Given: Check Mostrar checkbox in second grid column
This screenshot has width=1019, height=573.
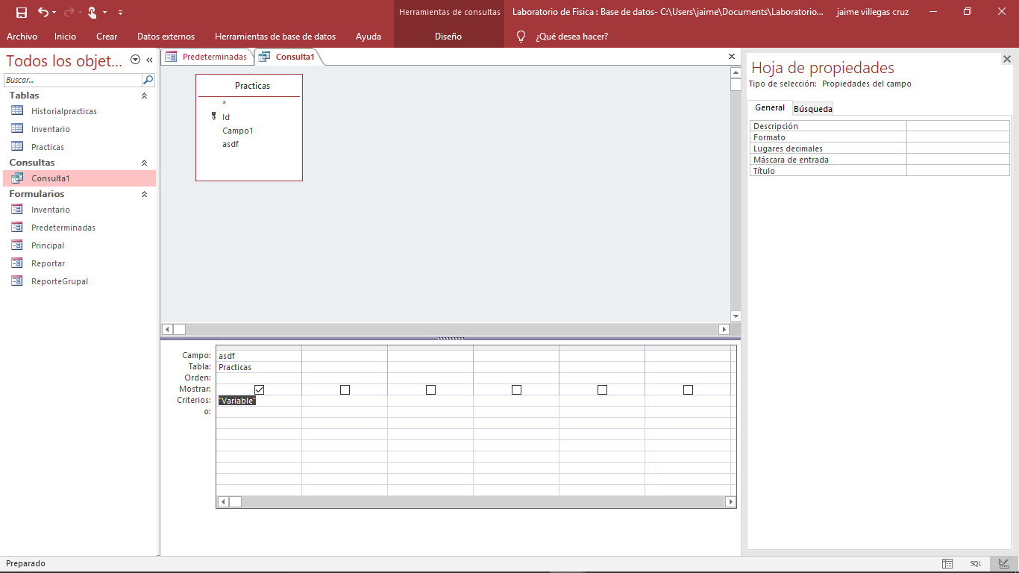Looking at the screenshot, I should (x=345, y=389).
